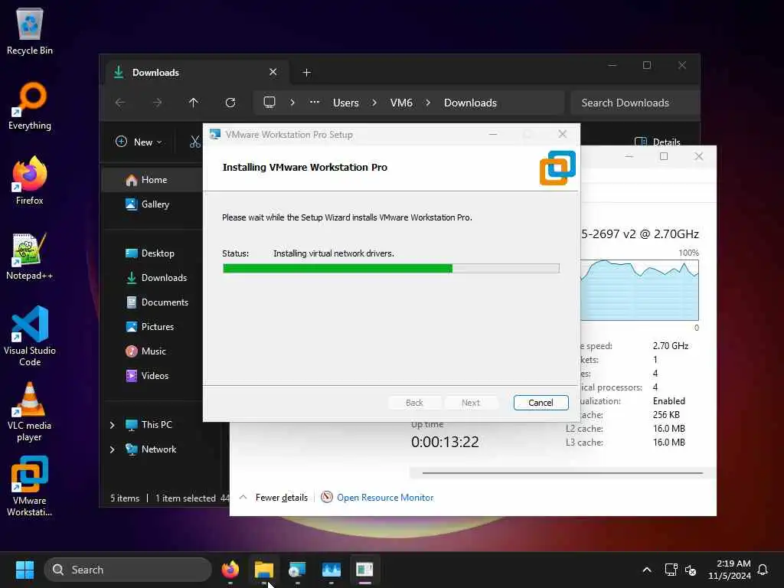Close the Downloads Explorer tab
This screenshot has width=784, height=588.
273,72
